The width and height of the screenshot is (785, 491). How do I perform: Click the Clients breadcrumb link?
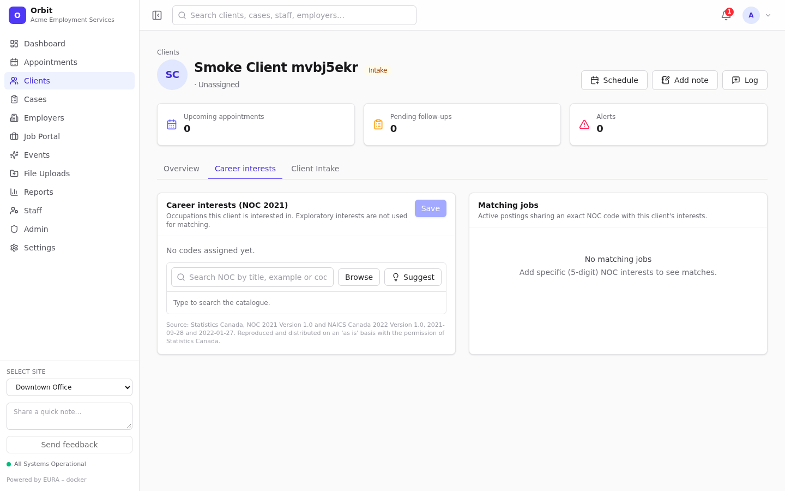pos(168,52)
